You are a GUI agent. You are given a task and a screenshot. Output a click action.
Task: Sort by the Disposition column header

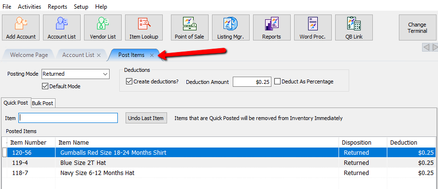(x=363, y=142)
